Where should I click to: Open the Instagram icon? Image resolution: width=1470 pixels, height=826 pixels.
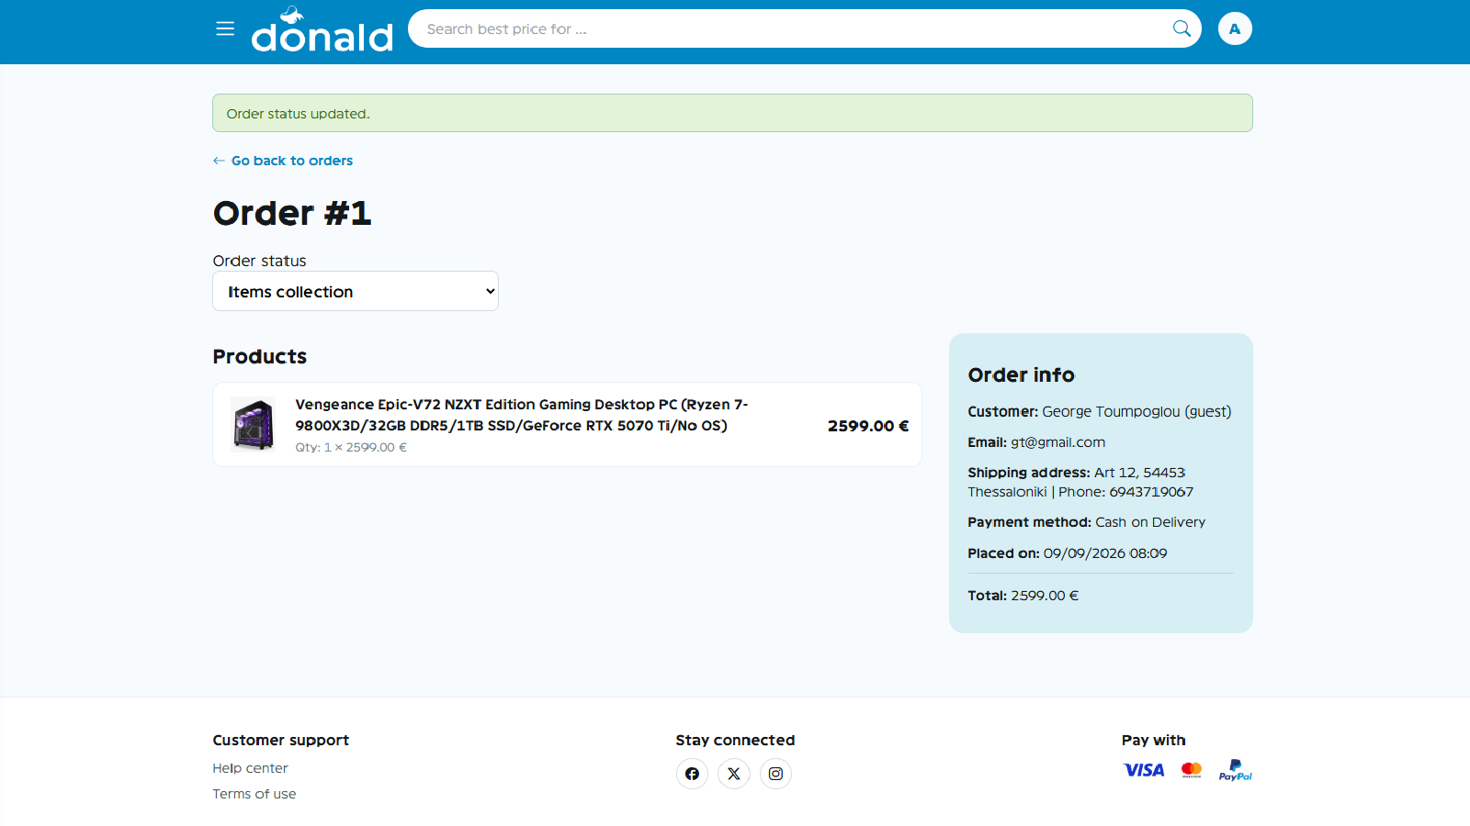pos(775,774)
